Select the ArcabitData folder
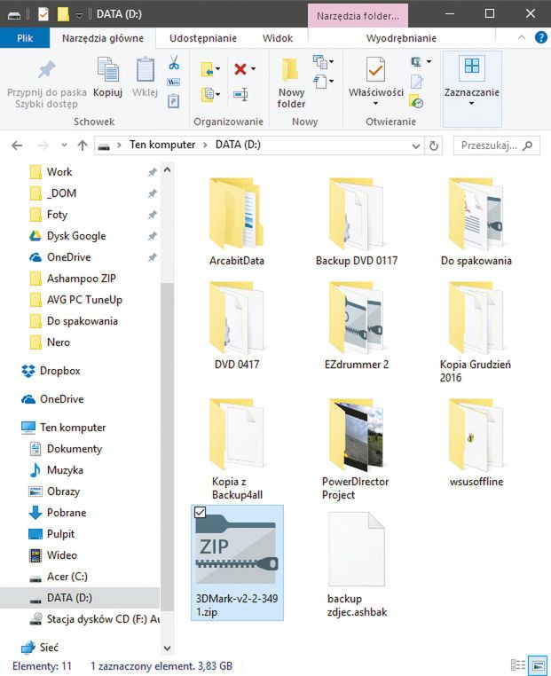 coord(236,222)
